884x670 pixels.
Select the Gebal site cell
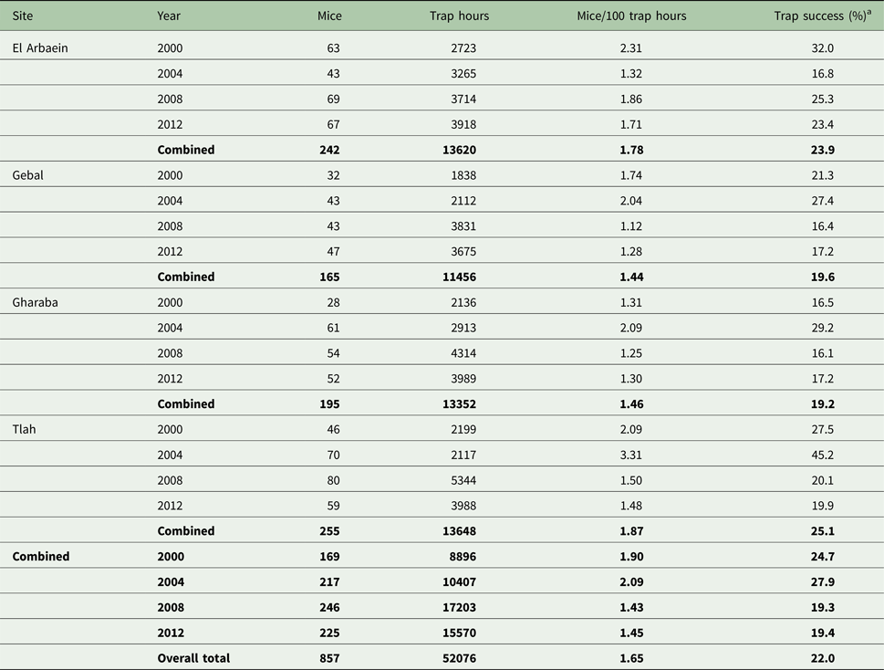(28, 175)
